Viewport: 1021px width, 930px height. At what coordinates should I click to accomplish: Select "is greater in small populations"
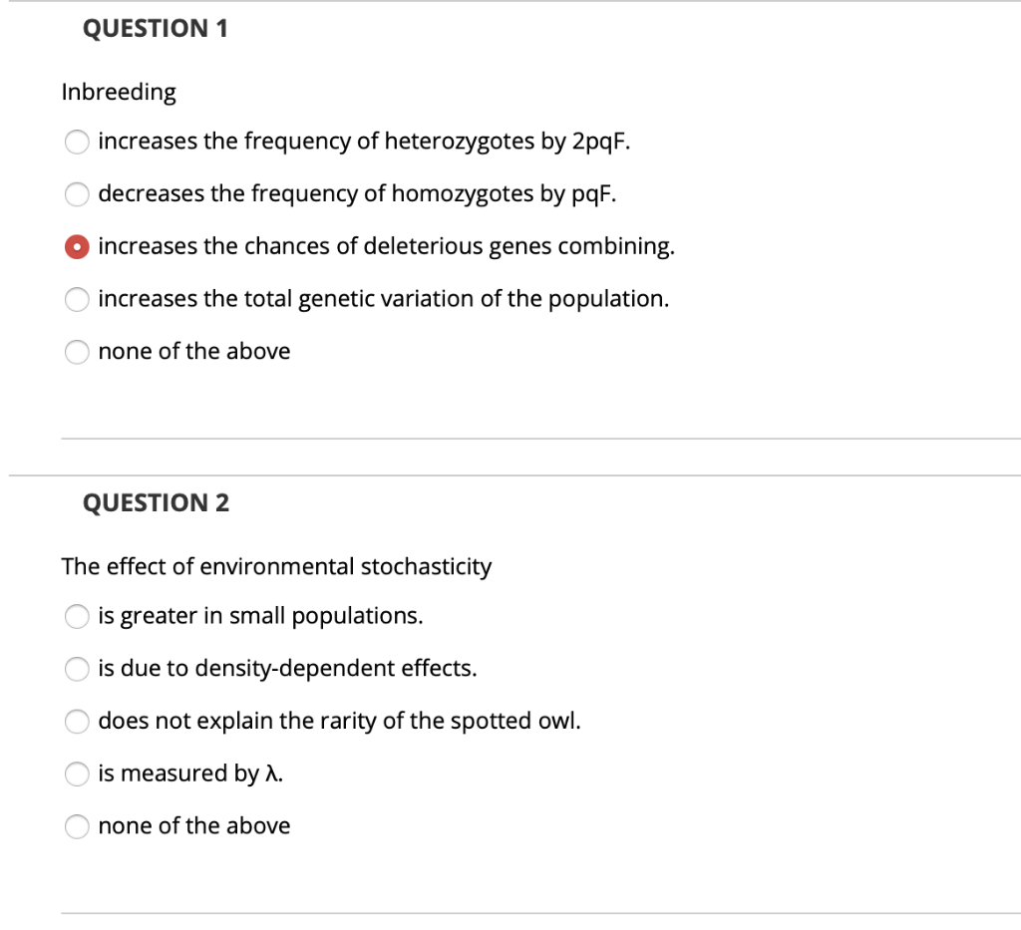tap(77, 616)
